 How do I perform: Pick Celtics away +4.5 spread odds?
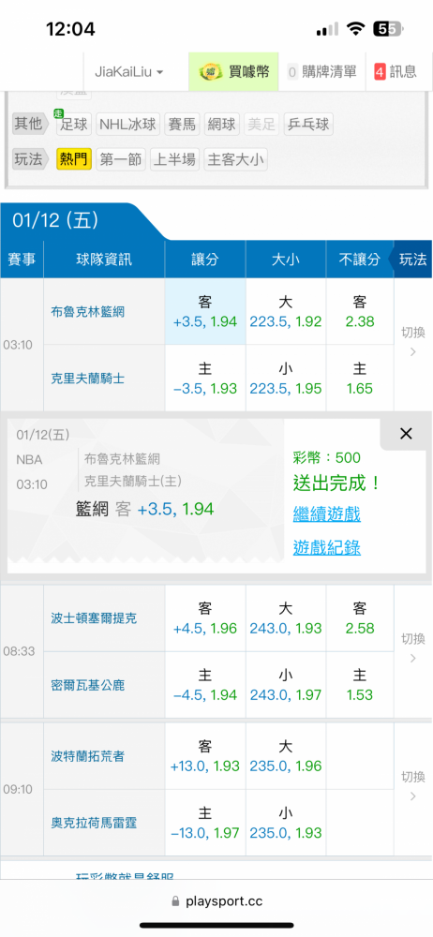pyautogui.click(x=205, y=618)
